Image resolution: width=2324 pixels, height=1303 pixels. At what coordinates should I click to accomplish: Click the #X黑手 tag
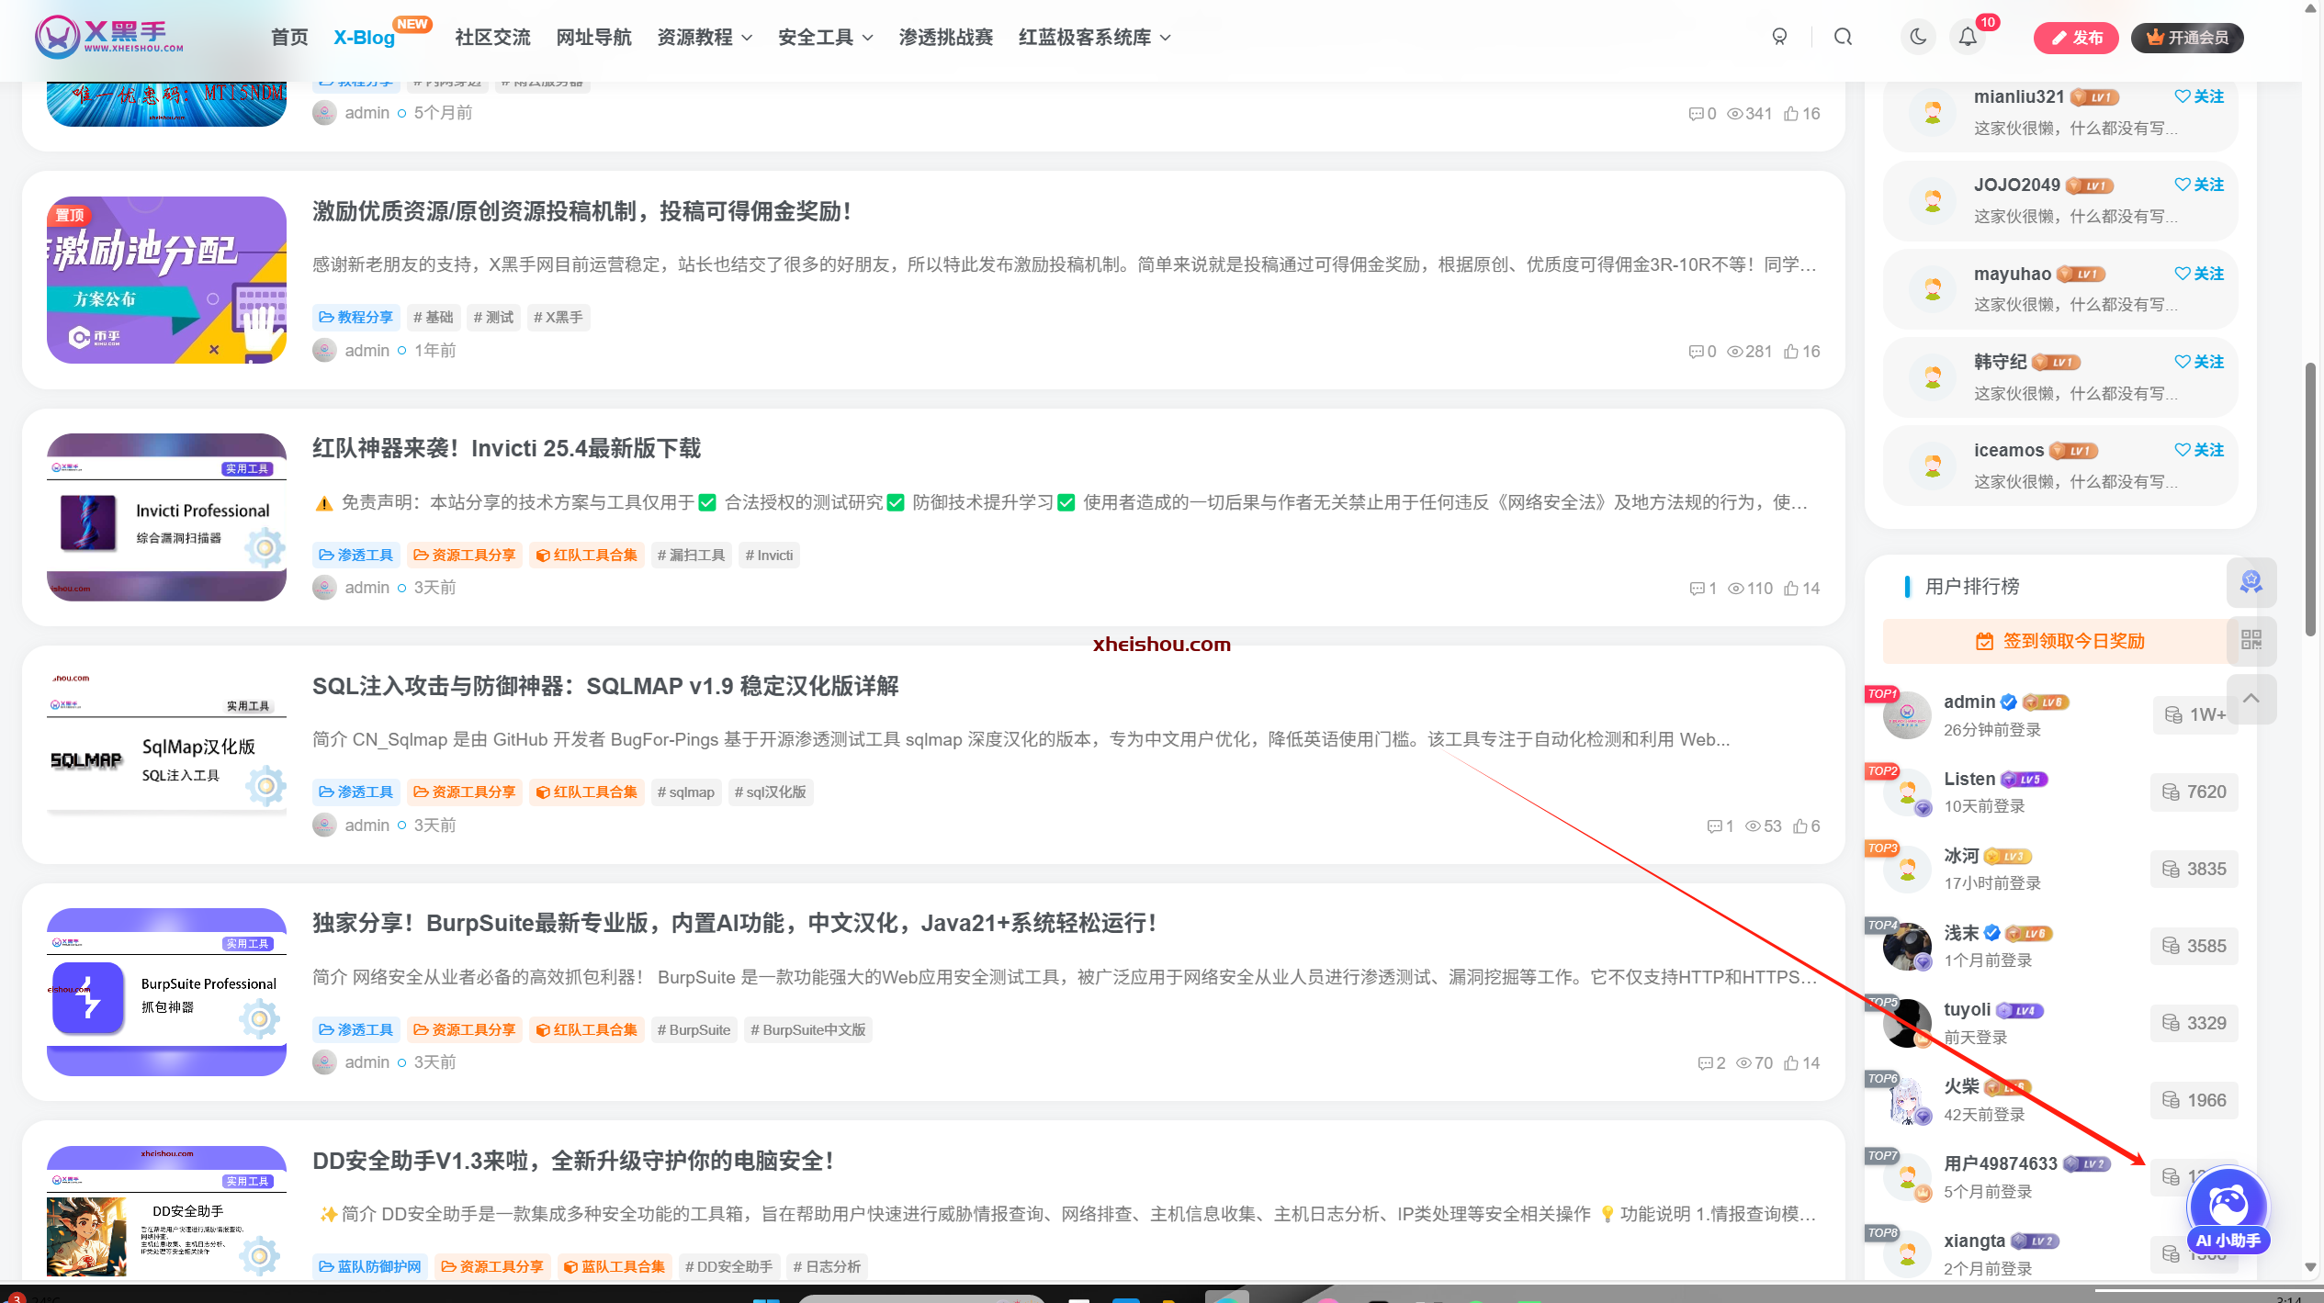coord(558,317)
